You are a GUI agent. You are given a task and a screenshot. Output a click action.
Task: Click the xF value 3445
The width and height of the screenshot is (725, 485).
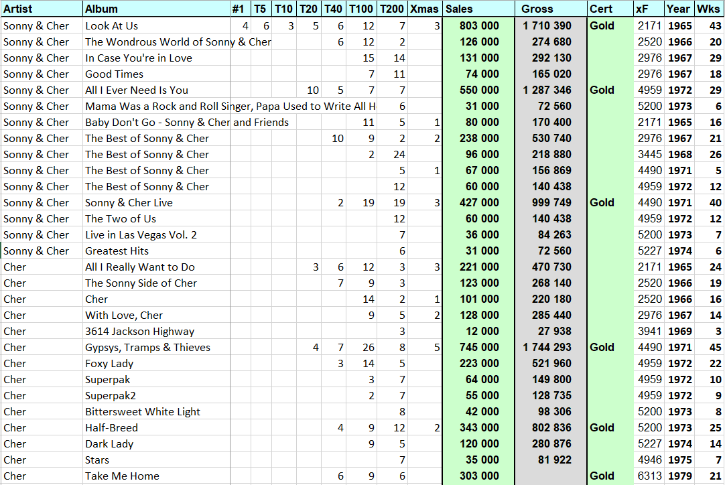[649, 155]
